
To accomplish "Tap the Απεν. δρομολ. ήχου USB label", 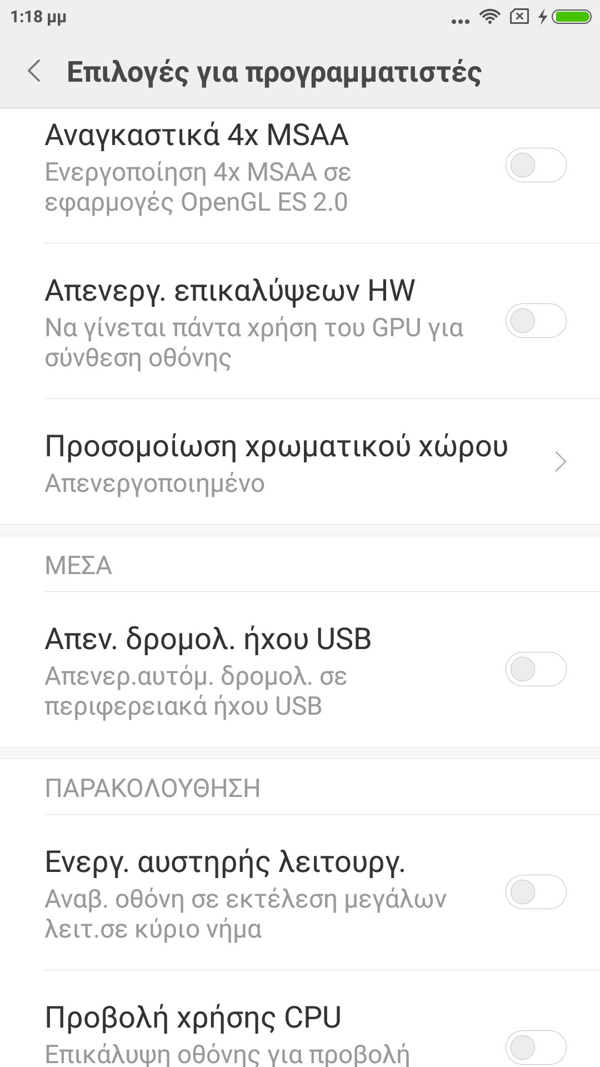I will (208, 639).
